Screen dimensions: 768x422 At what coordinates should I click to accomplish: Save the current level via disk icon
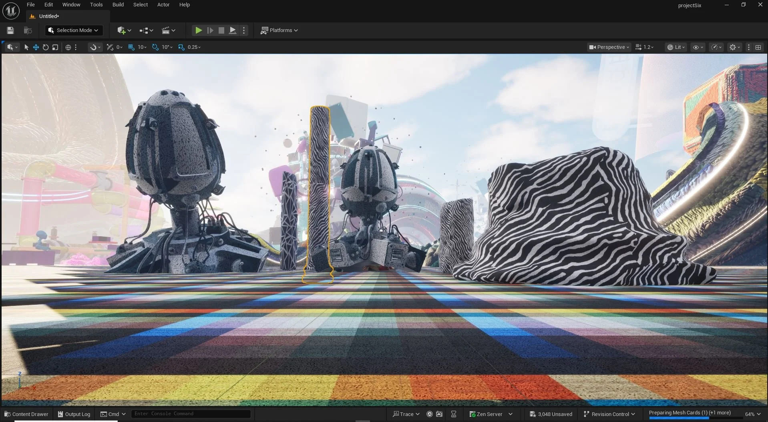(x=10, y=30)
